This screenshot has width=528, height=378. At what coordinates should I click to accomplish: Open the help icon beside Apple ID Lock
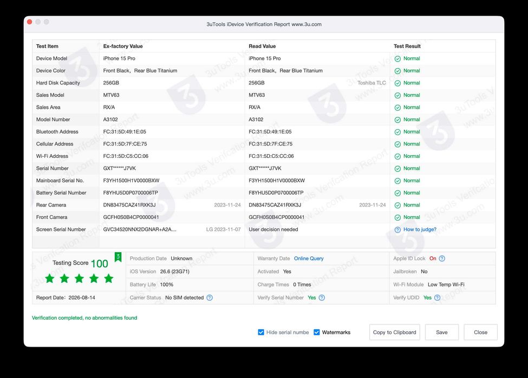point(442,258)
